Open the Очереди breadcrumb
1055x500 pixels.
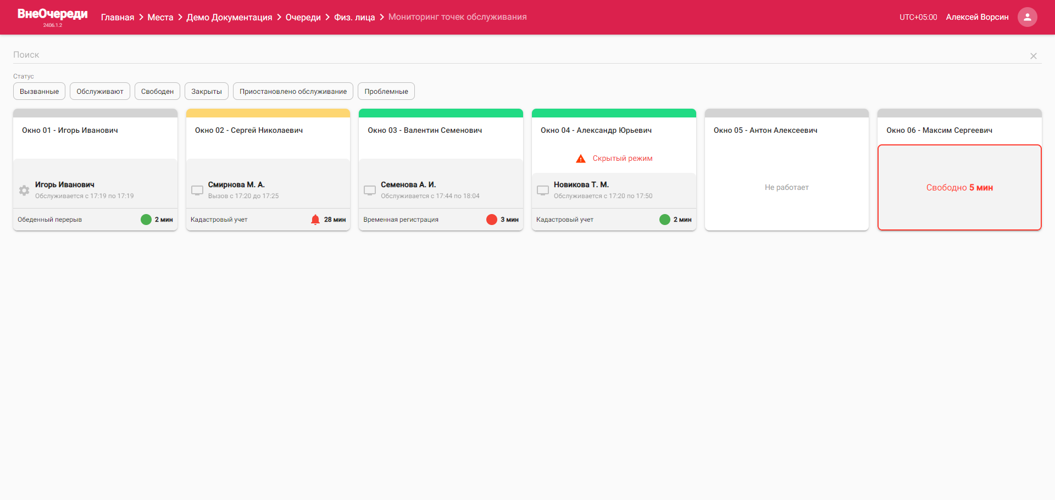(303, 17)
